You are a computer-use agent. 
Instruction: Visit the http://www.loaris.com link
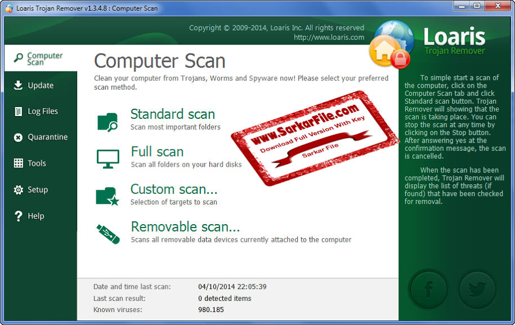click(329, 38)
